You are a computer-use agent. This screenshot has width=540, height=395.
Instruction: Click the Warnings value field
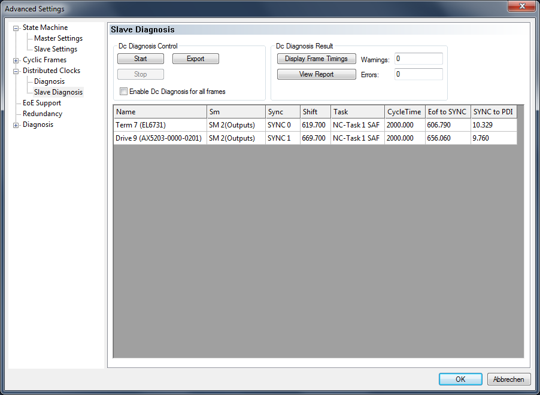[x=418, y=59]
